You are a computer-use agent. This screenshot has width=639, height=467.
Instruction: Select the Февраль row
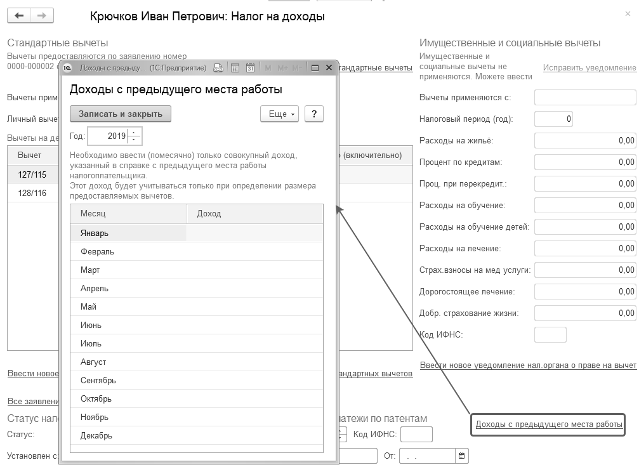tap(197, 251)
